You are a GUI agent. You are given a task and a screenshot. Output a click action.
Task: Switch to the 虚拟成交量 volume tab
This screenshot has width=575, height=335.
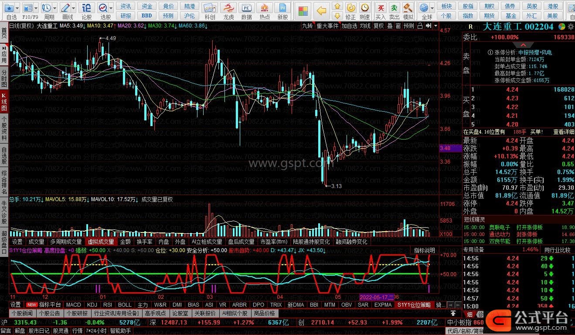pyautogui.click(x=101, y=242)
